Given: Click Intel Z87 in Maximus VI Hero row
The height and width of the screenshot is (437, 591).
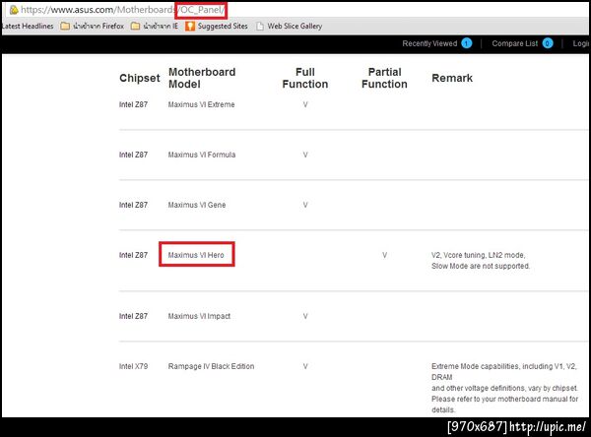Looking at the screenshot, I should coord(133,255).
